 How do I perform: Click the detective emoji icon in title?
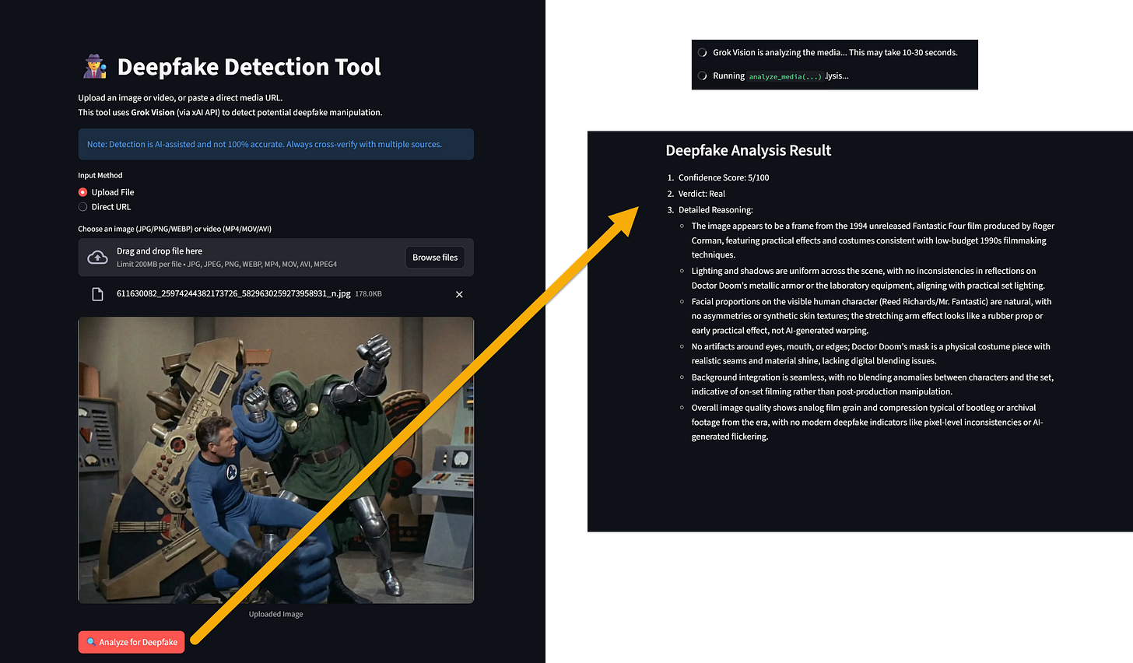point(95,67)
